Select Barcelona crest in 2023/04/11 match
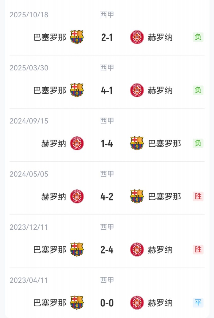 77,303
